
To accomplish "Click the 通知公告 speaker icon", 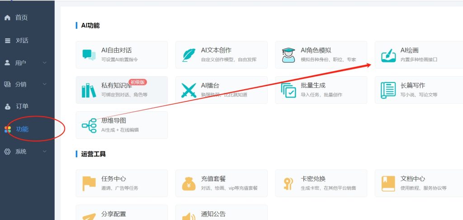I will (x=189, y=217).
